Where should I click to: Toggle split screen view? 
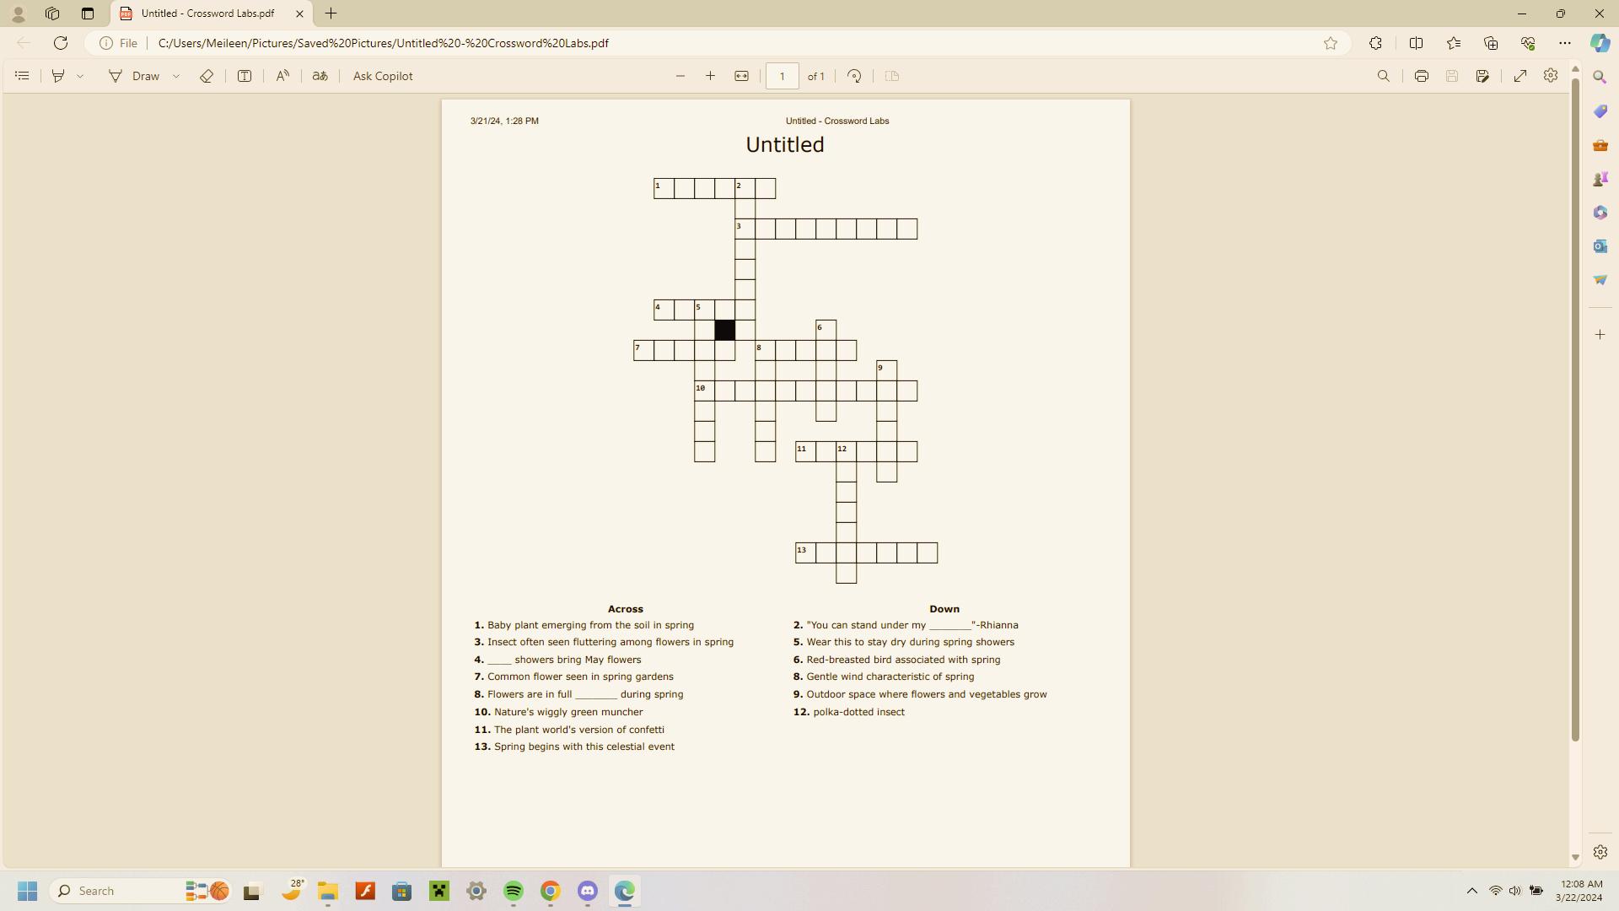pos(1417,43)
